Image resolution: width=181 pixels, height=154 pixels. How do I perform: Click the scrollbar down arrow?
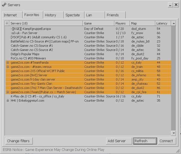click(173, 133)
